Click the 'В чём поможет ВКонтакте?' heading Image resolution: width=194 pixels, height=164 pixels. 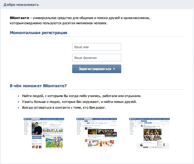(x=38, y=86)
